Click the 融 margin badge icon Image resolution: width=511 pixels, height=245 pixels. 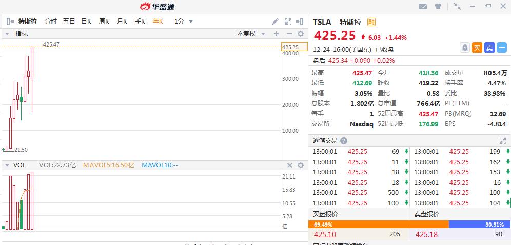tap(371, 22)
